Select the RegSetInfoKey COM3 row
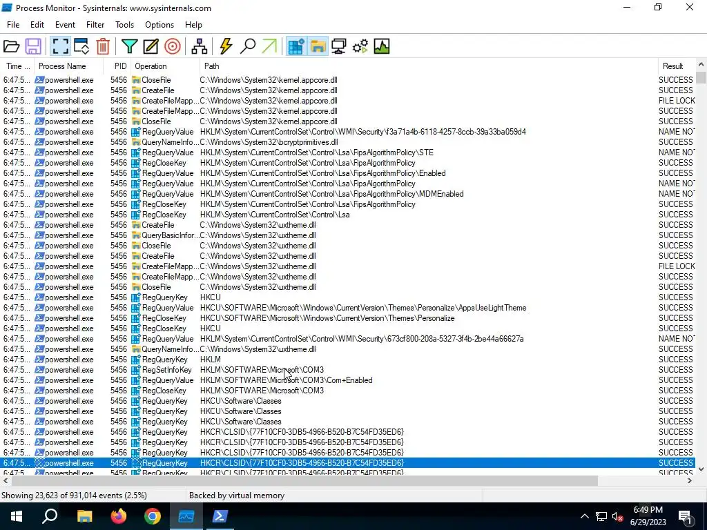The width and height of the screenshot is (707, 530). (348, 370)
